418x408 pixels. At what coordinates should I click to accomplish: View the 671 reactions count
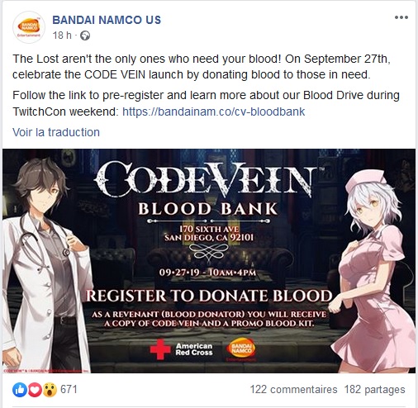click(69, 390)
